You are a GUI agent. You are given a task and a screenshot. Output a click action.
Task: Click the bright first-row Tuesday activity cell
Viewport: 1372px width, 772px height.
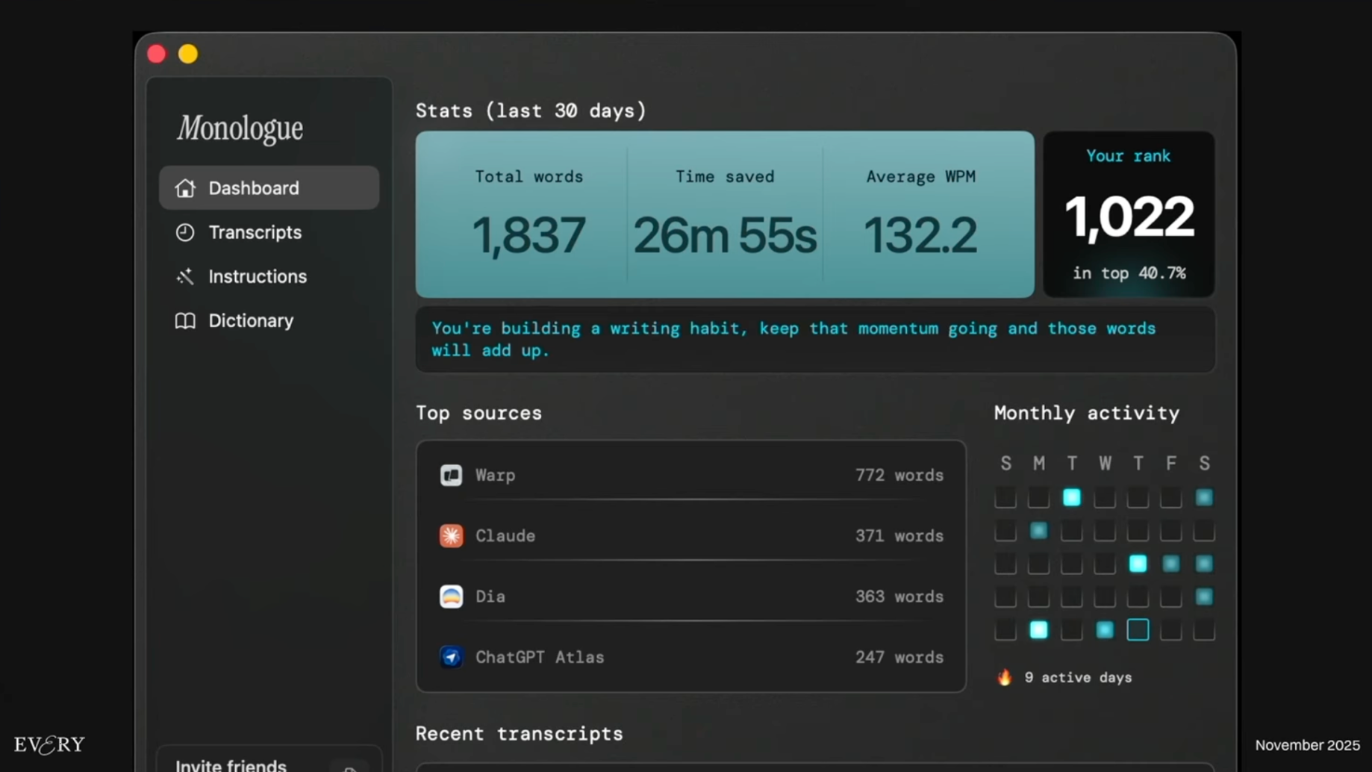(1071, 497)
